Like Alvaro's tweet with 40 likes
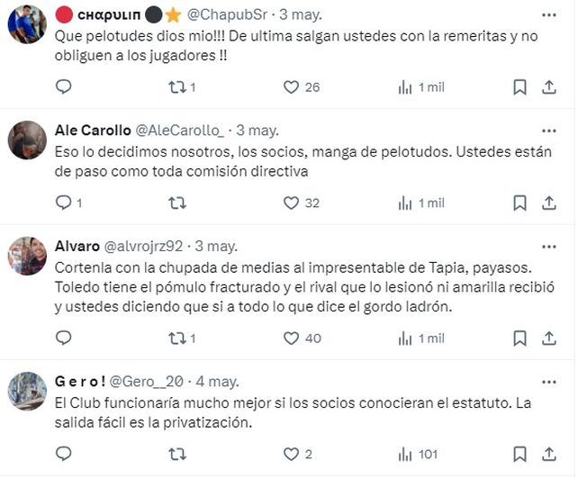578x478 pixels. pyautogui.click(x=291, y=338)
